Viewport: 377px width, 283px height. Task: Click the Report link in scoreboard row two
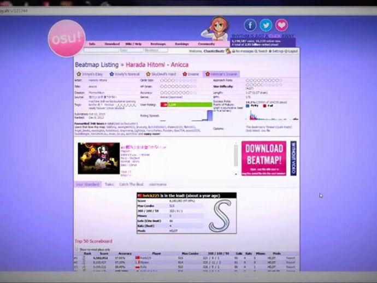[291, 262]
